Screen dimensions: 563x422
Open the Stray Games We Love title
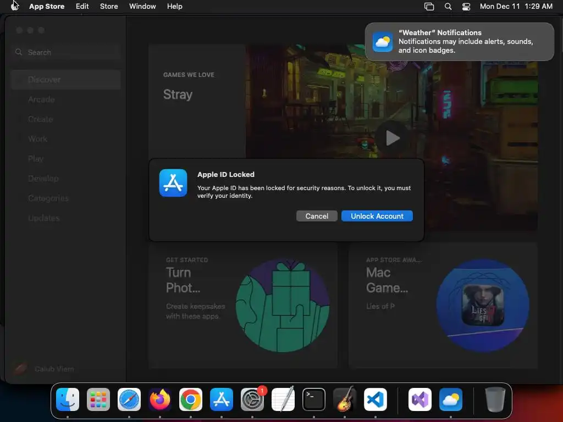point(178,95)
